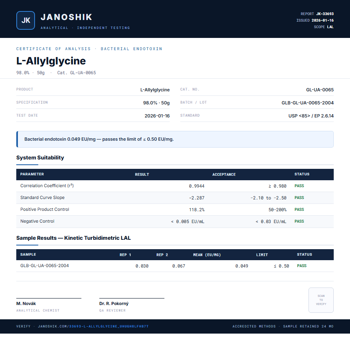This screenshot has width=350, height=345.
Task: Click the 50–200% acceptance value
Action: tap(277, 210)
